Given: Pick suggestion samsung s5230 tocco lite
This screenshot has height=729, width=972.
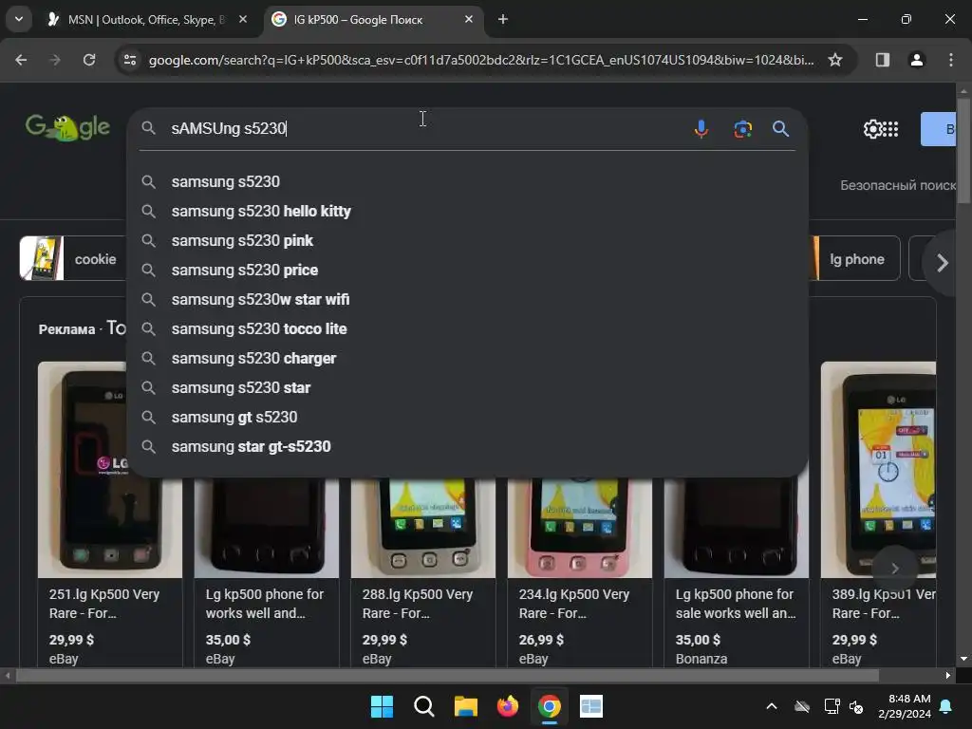Looking at the screenshot, I should point(467,329).
